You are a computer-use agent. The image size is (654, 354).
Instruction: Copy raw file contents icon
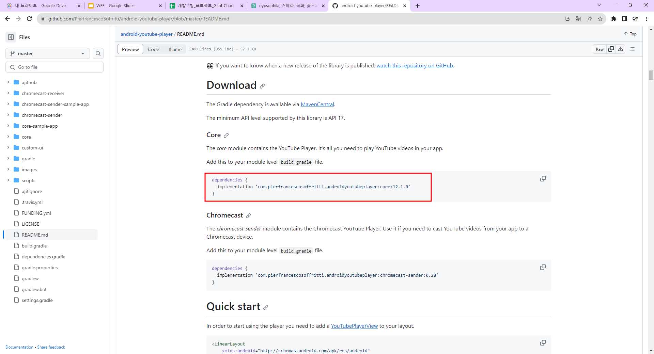(x=611, y=49)
